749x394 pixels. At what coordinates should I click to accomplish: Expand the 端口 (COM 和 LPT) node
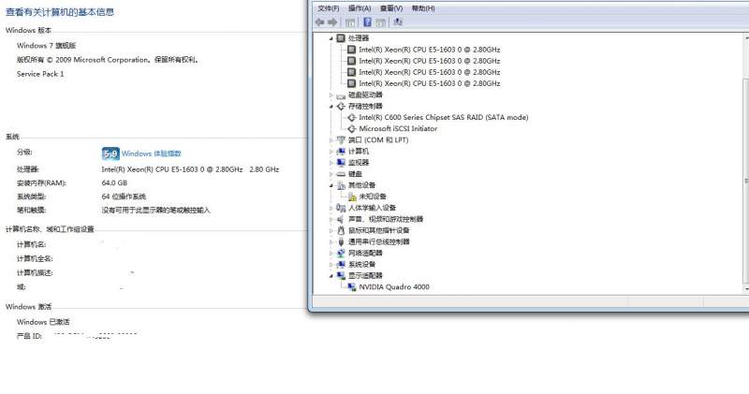331,140
